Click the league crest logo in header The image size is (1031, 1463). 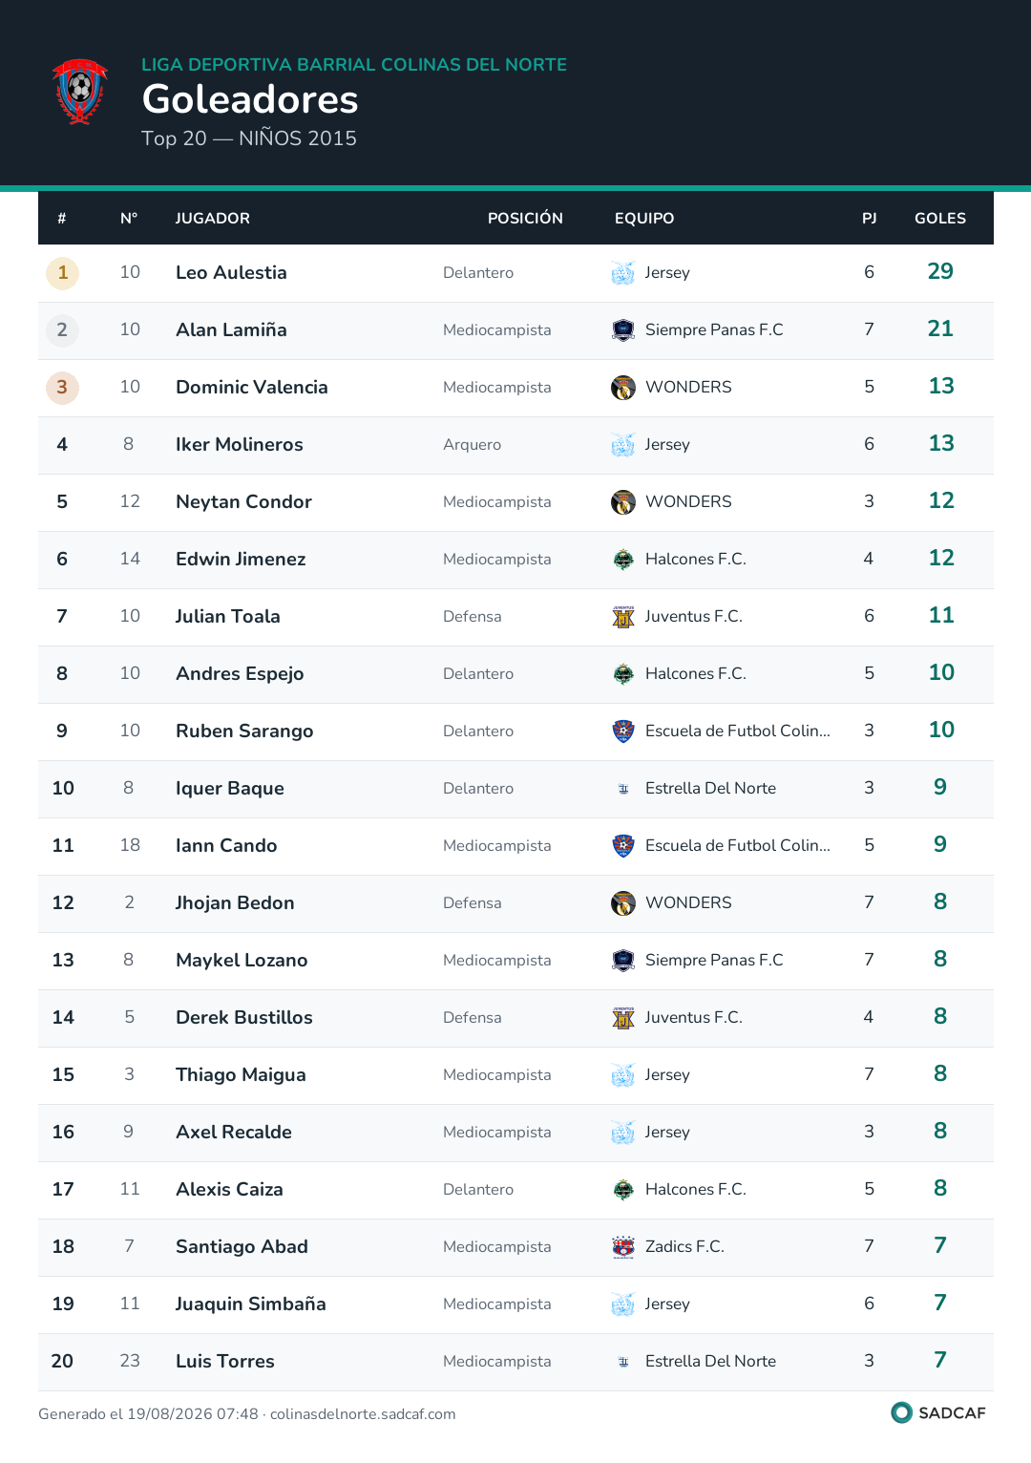[80, 92]
